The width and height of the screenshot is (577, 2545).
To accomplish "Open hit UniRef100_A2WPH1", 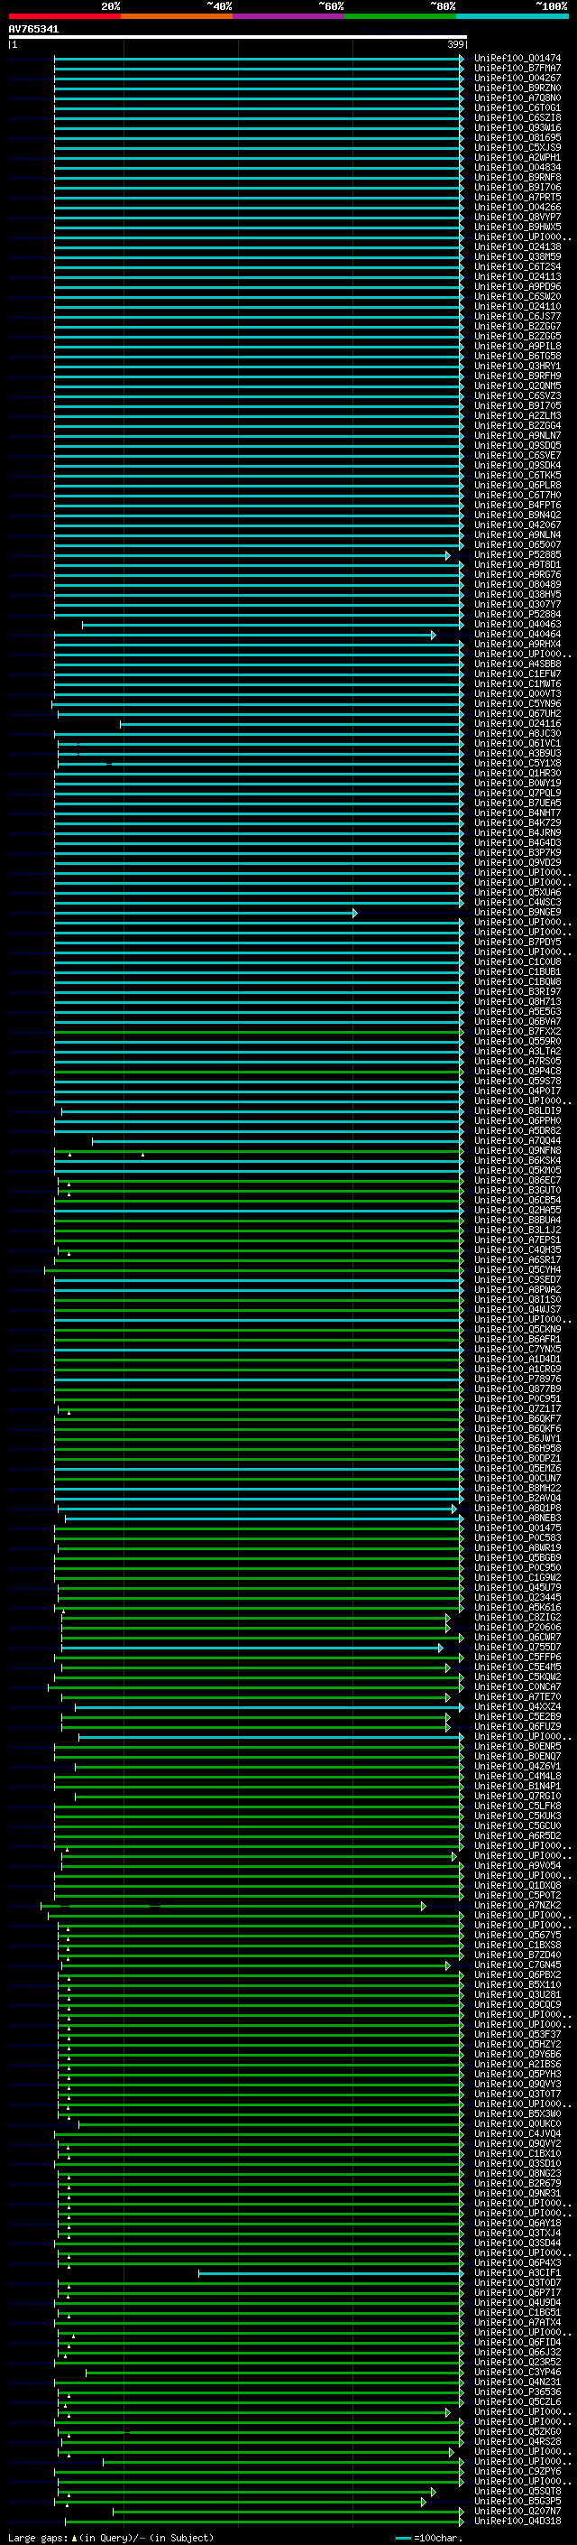I will click(x=517, y=158).
